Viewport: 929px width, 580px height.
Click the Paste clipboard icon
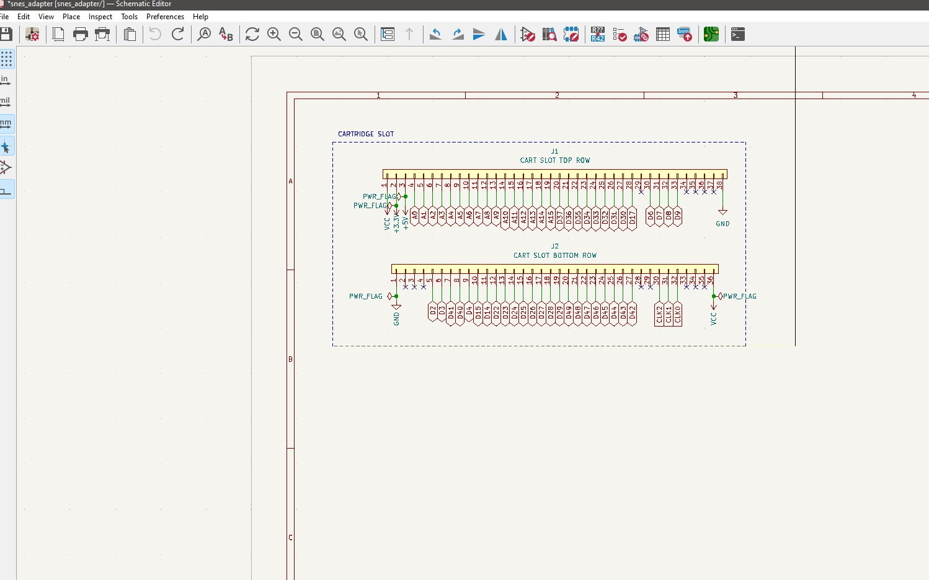130,35
